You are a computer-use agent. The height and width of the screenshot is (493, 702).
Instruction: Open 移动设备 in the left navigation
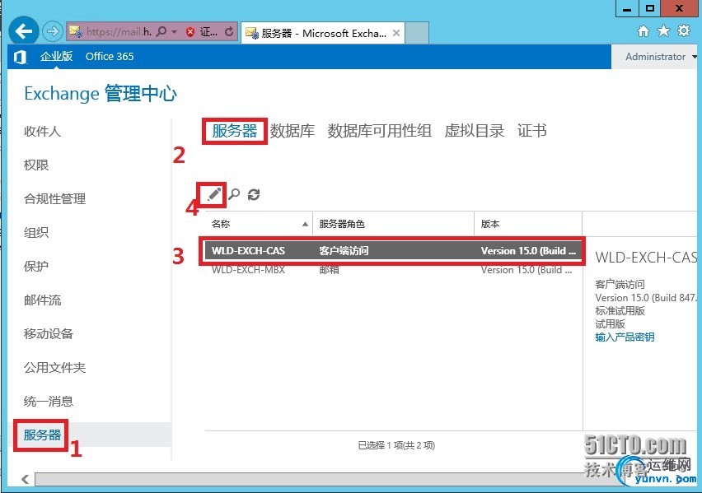pyautogui.click(x=49, y=333)
